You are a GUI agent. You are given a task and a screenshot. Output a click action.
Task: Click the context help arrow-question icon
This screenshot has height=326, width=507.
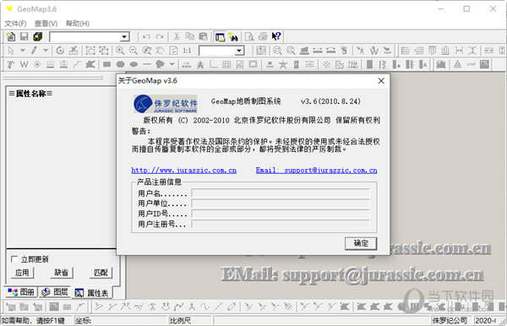(x=276, y=37)
